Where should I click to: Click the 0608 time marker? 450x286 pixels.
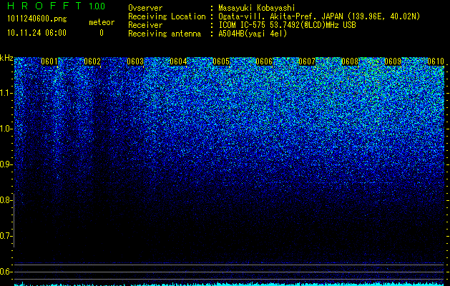coord(350,61)
